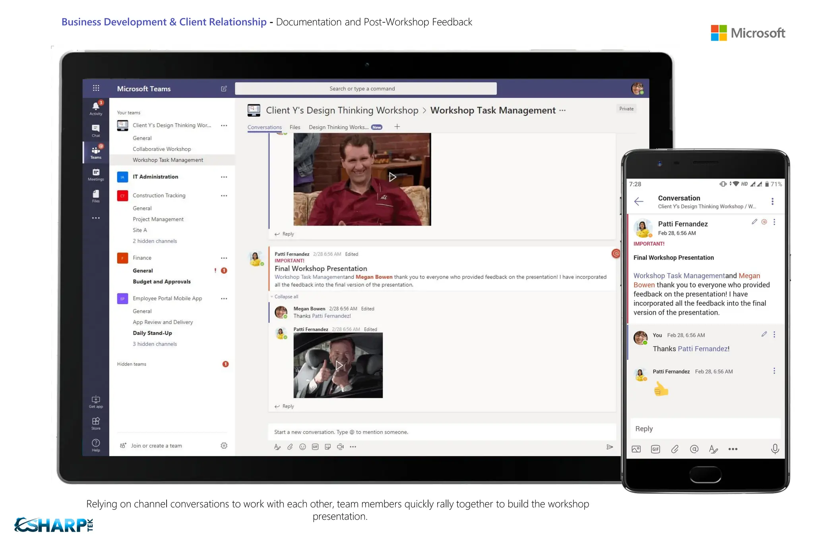This screenshot has width=814, height=544.
Task: Attach a file in tablet compose box
Action: click(290, 447)
